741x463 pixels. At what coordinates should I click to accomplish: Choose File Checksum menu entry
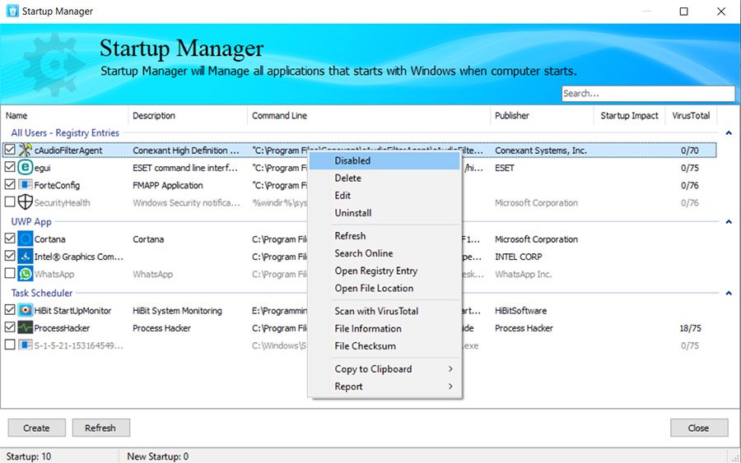pyautogui.click(x=384, y=345)
